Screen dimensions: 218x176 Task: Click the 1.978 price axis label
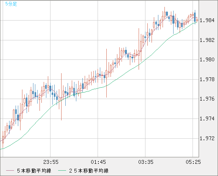[x=207, y=79]
